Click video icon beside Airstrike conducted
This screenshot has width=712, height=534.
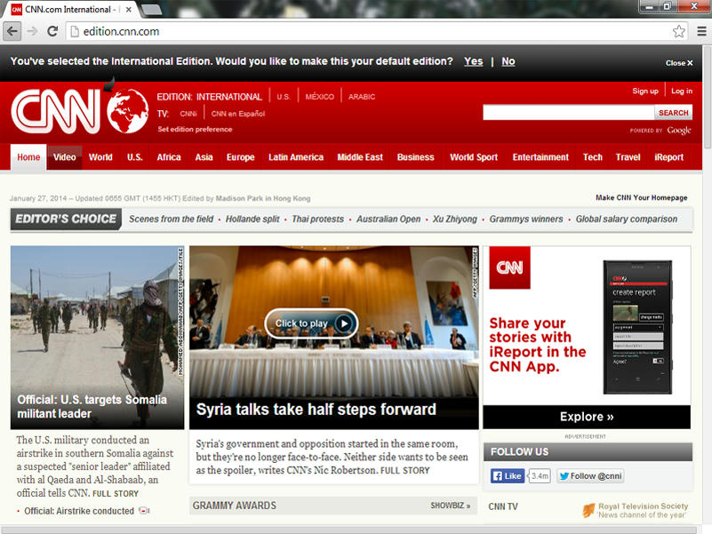(144, 511)
